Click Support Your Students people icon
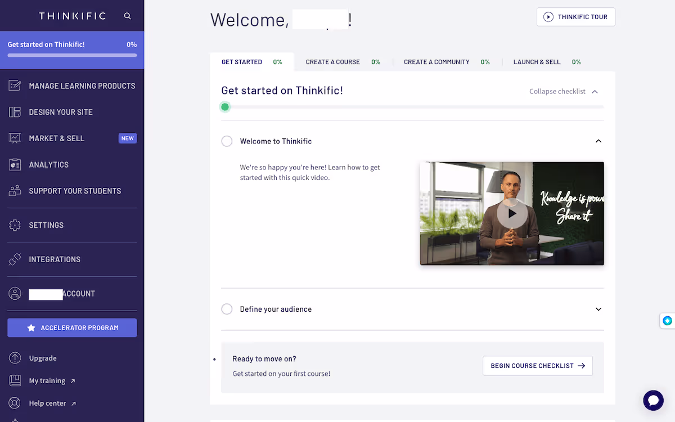Viewport: 675px width, 422px height. [15, 191]
